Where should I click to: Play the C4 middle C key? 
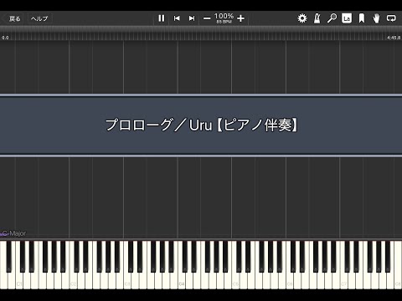click(182, 278)
